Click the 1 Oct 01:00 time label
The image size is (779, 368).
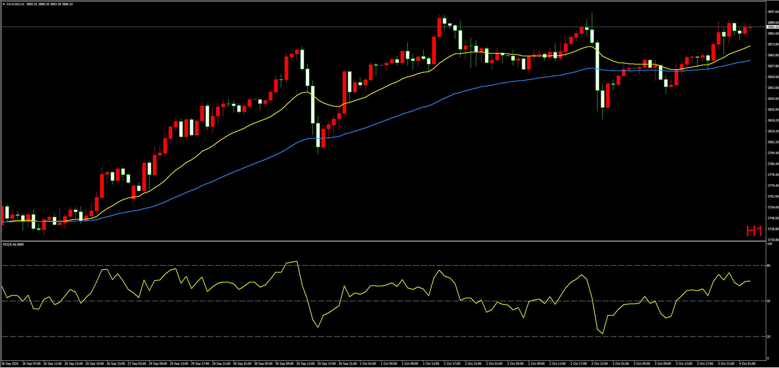368,364
